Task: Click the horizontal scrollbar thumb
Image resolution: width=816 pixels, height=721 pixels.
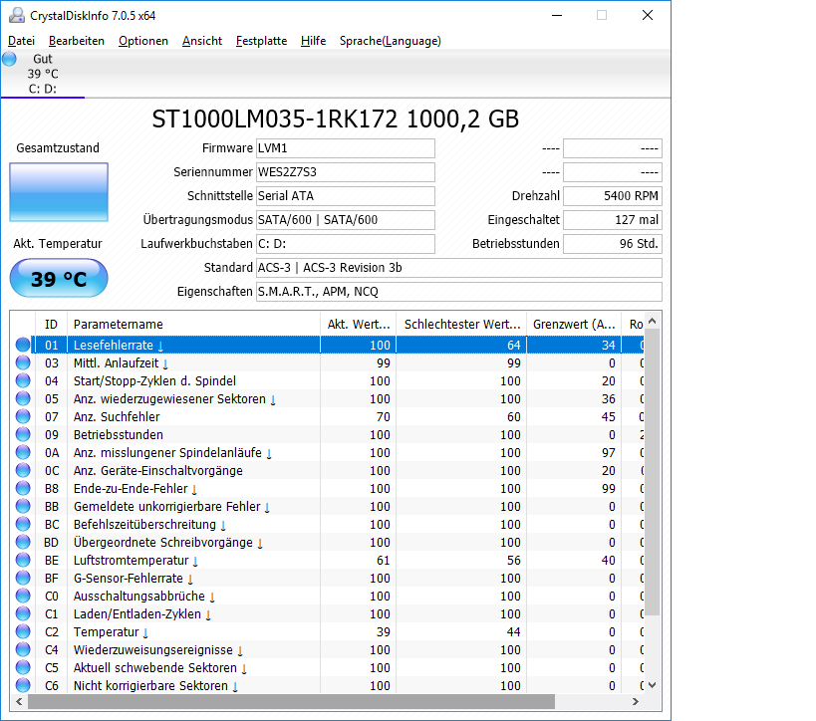Action: tap(291, 702)
